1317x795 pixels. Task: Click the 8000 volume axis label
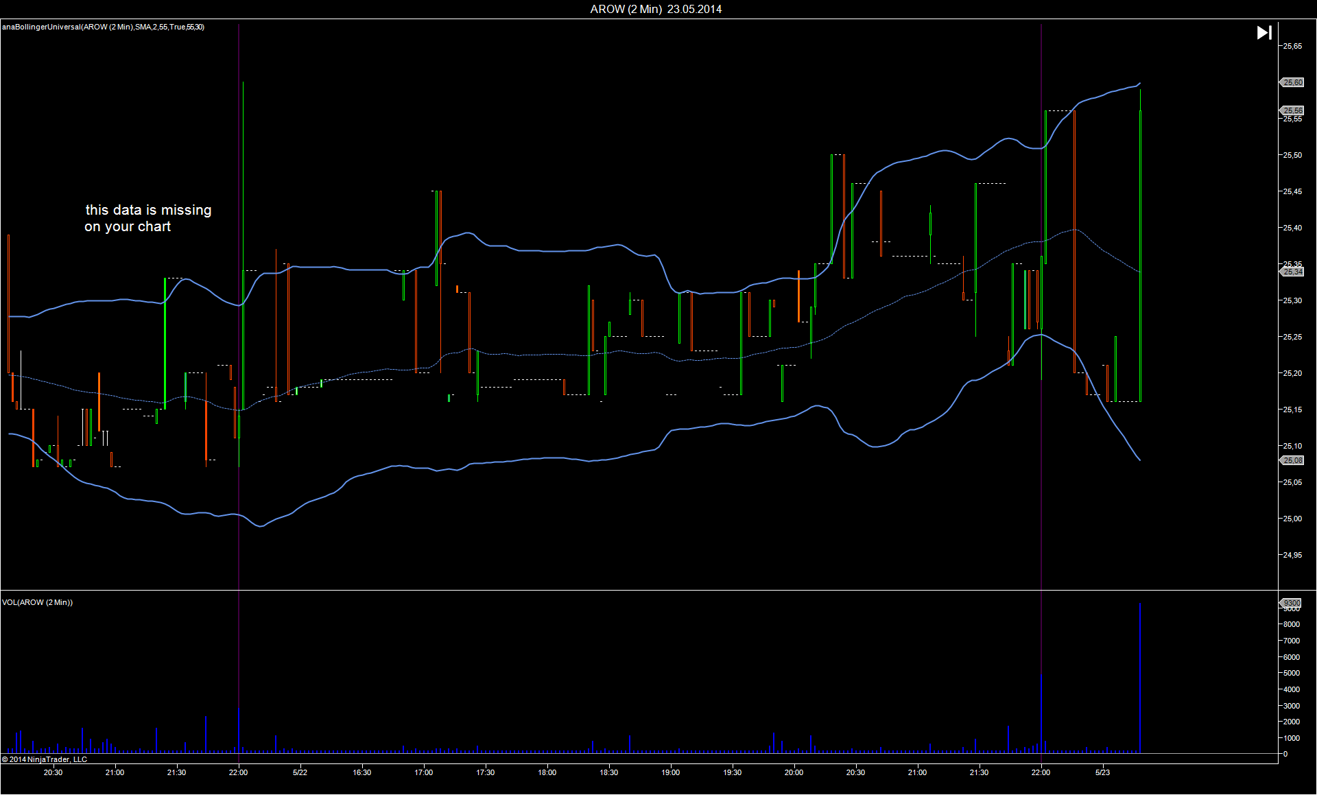[1291, 624]
